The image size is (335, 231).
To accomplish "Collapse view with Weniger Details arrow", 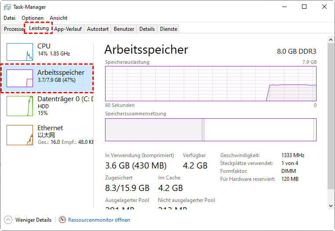I will pyautogui.click(x=8, y=220).
